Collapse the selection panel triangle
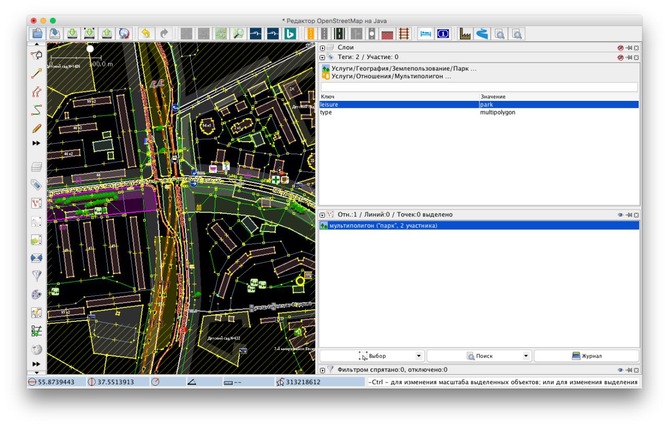 322,215
